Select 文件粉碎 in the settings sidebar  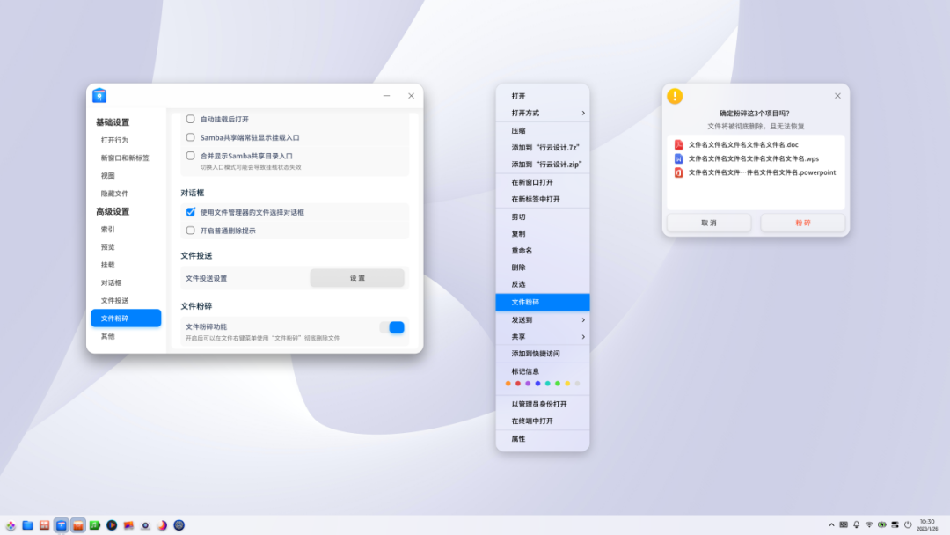click(x=126, y=318)
